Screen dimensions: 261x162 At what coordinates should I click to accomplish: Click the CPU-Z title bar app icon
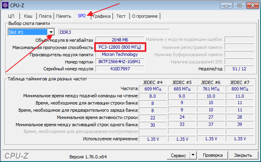click(6, 5)
